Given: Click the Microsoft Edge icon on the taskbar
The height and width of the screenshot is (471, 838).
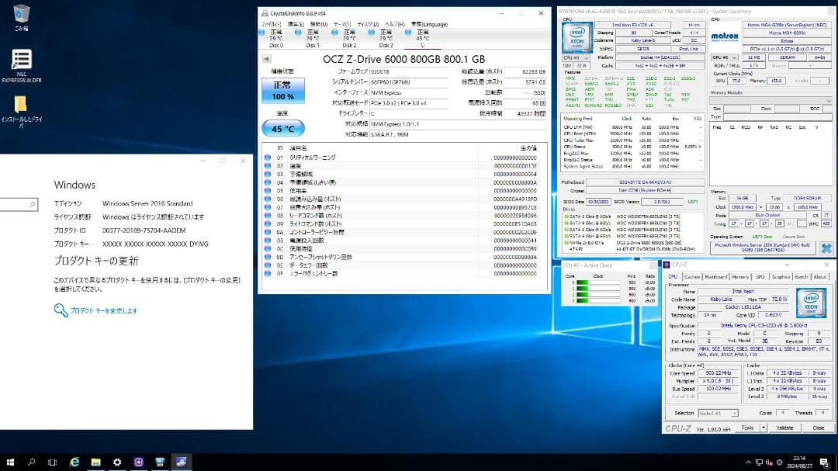Looking at the screenshot, I should pos(75,462).
